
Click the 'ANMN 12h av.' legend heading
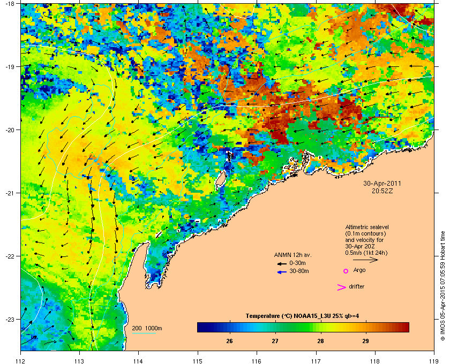[292, 255]
